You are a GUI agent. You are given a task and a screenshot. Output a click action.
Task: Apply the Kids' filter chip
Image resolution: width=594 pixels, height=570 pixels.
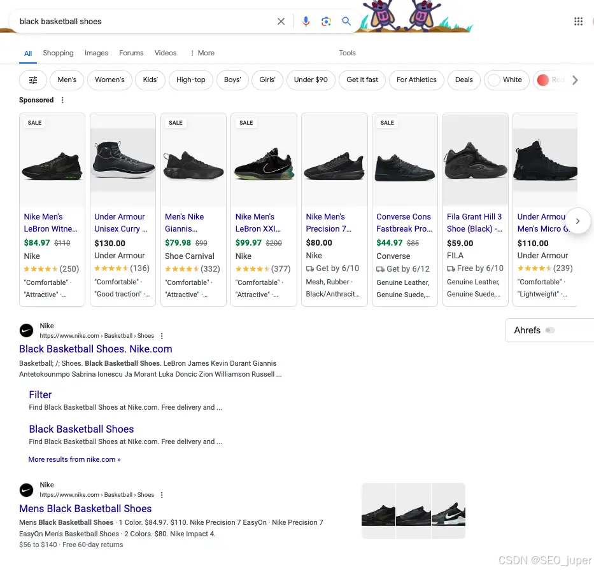coord(150,80)
